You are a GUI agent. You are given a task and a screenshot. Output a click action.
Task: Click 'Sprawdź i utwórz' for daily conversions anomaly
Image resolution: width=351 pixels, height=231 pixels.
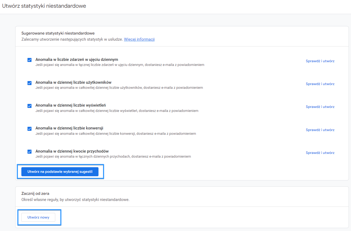coord(320,130)
